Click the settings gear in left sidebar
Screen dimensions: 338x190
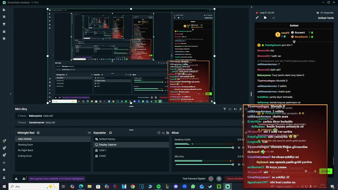(4, 170)
